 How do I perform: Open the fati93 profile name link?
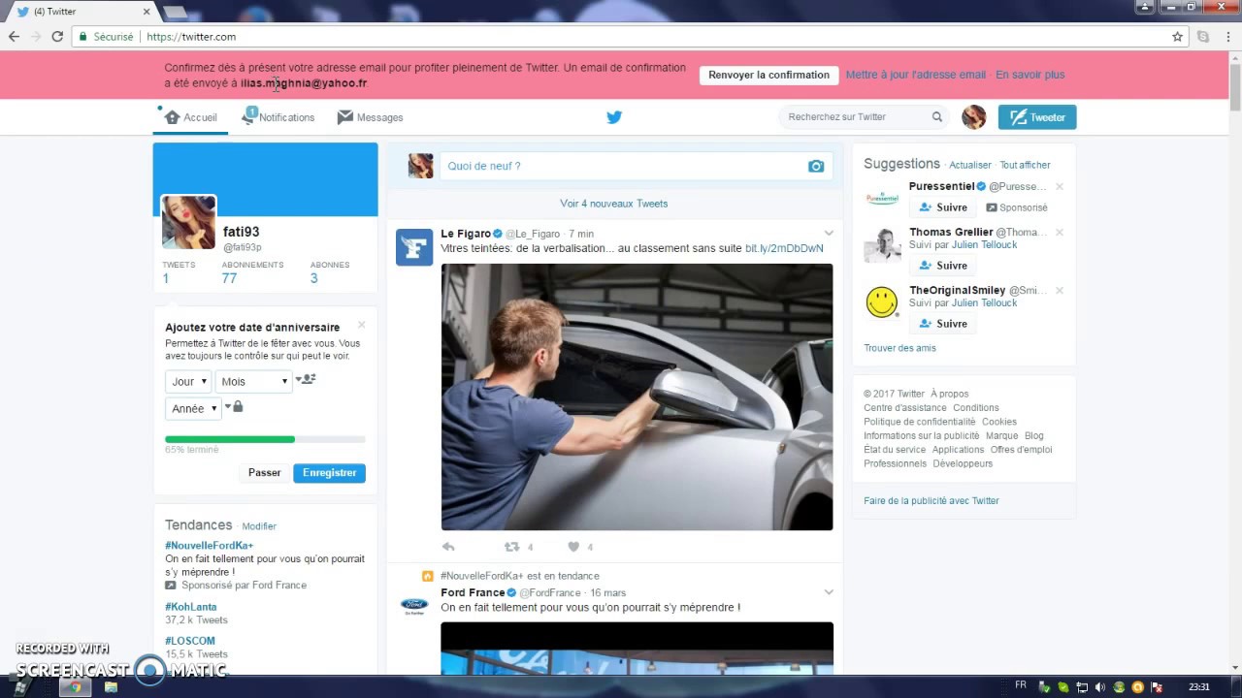point(241,232)
